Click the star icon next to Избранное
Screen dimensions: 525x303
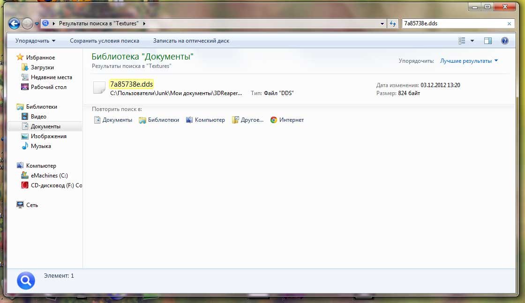[x=20, y=57]
